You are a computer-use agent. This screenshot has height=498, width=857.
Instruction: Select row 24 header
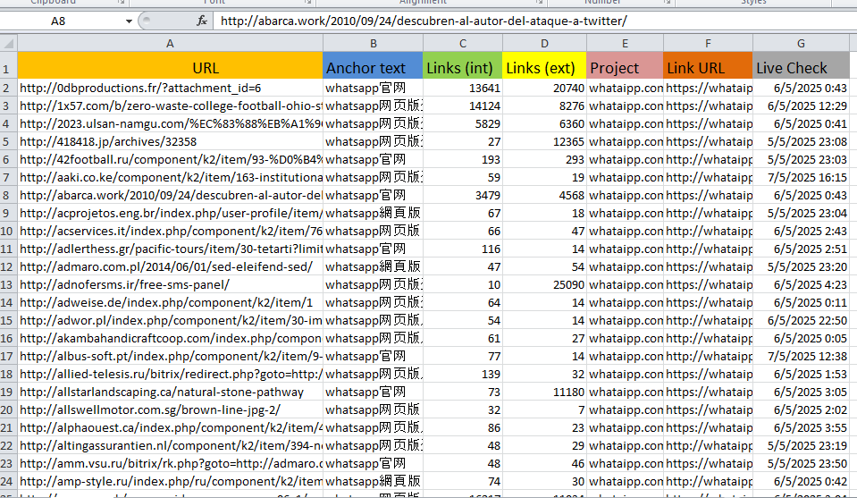pos(9,482)
